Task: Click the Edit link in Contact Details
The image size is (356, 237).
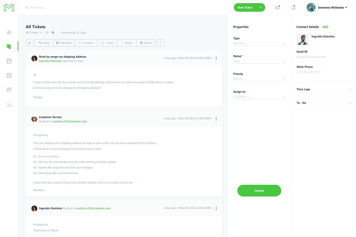Action: click(325, 27)
